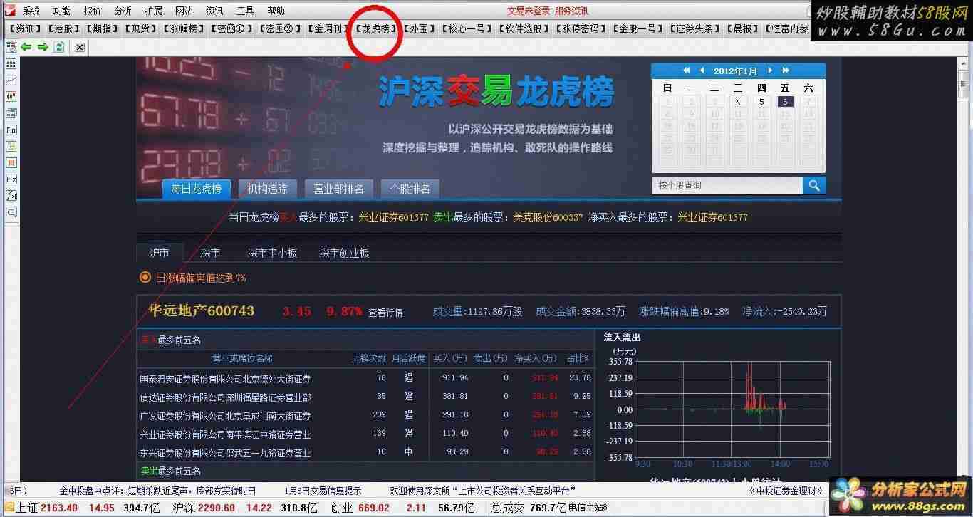This screenshot has width=973, height=517.
Task: Go to next month with calendar single-right arrow
Action: tap(770, 70)
